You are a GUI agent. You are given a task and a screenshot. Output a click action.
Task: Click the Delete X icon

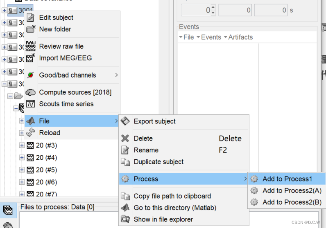click(125, 139)
